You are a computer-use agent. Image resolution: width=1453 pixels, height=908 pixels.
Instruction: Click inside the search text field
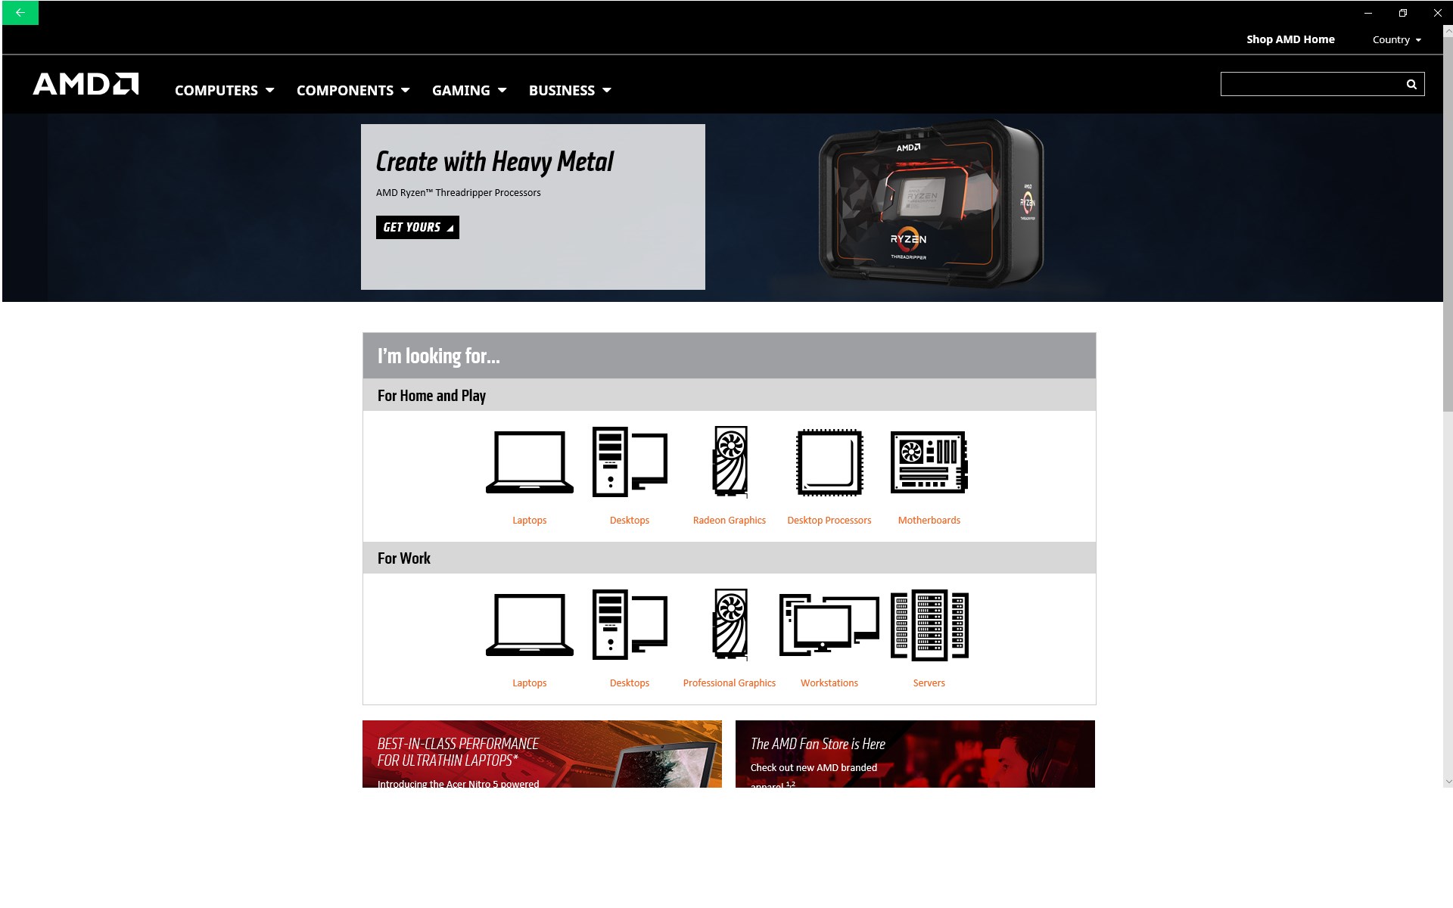pyautogui.click(x=1311, y=84)
